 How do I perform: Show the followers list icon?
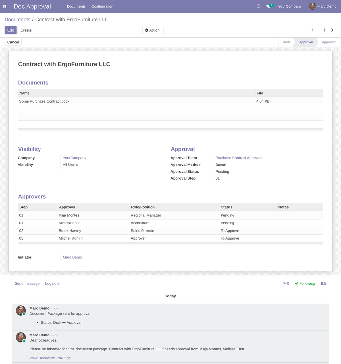[x=322, y=283]
